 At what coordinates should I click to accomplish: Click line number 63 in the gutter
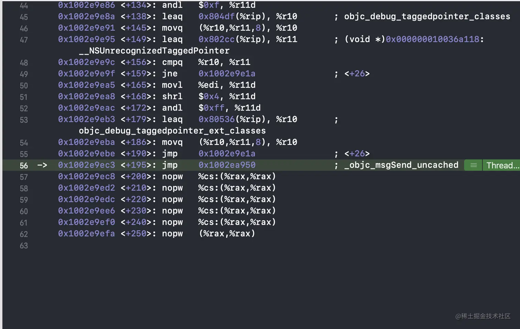tap(24, 246)
